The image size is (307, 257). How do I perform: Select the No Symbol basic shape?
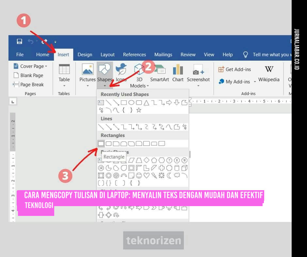[x=116, y=175]
